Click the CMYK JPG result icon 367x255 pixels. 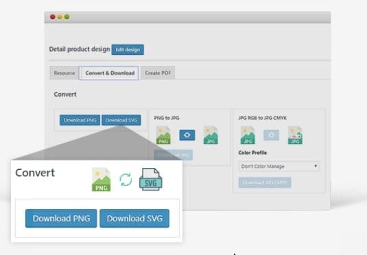pyautogui.click(x=295, y=135)
